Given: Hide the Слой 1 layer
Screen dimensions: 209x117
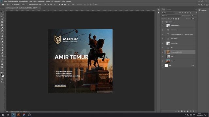Looking at the screenshot, I should coord(163,61).
